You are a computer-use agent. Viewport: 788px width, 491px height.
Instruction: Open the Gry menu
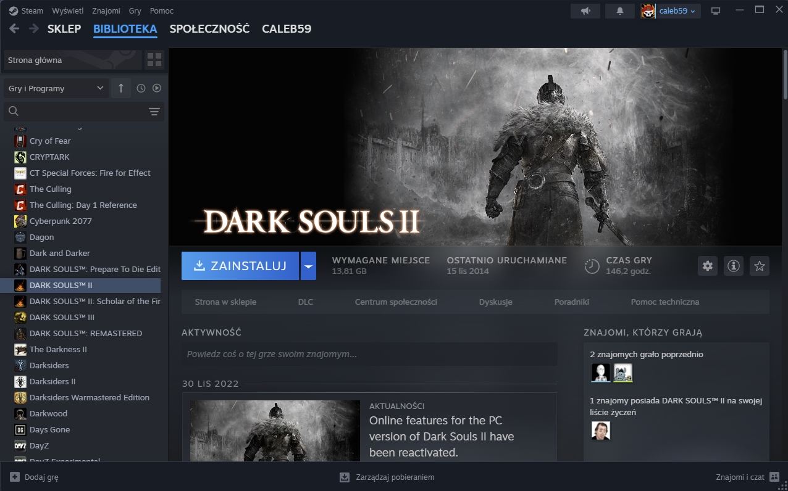pyautogui.click(x=135, y=11)
